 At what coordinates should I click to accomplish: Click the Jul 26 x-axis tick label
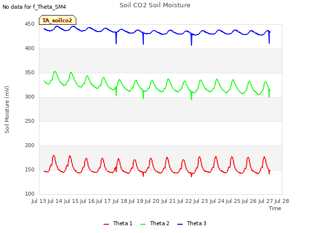[249, 201]
